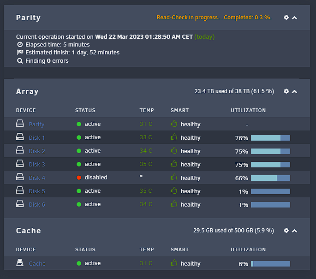Click the Disk 4 drive icon
The width and height of the screenshot is (316, 279).
point(20,177)
